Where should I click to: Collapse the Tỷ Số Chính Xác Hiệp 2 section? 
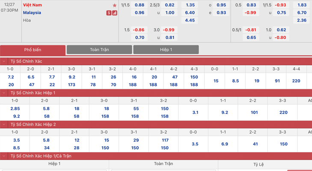point(4,124)
